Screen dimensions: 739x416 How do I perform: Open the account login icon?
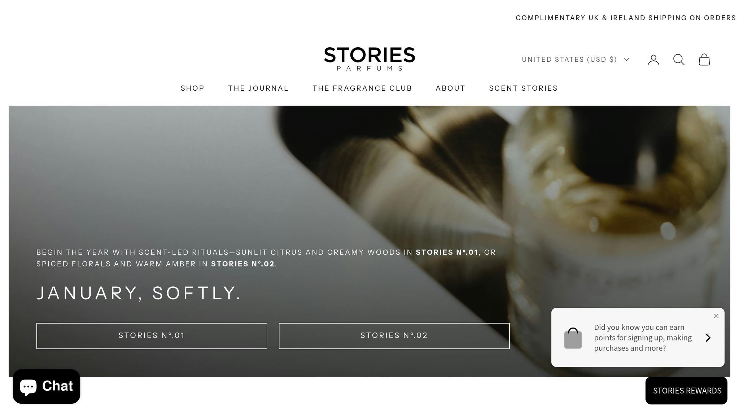[653, 60]
